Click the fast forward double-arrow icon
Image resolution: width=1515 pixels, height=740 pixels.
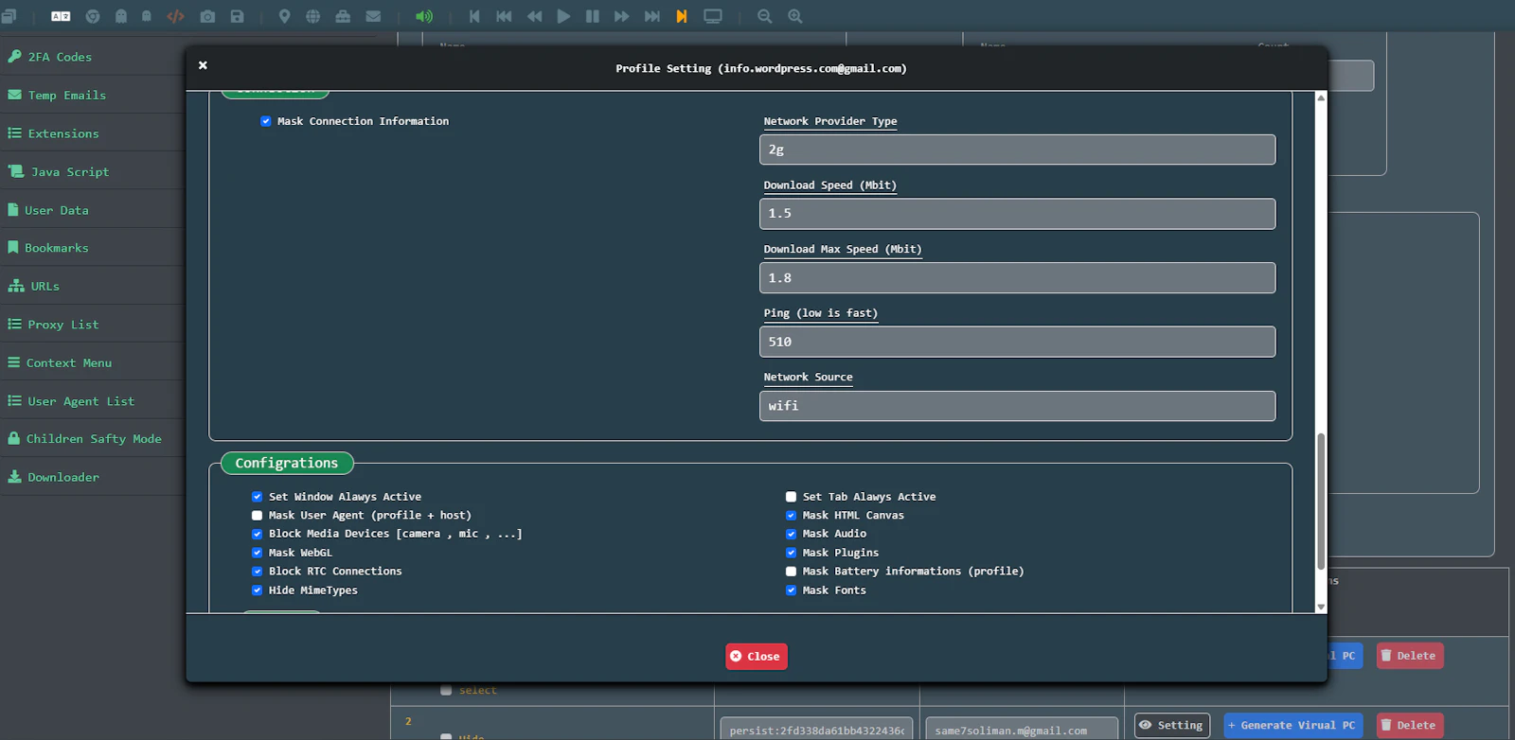click(x=622, y=16)
